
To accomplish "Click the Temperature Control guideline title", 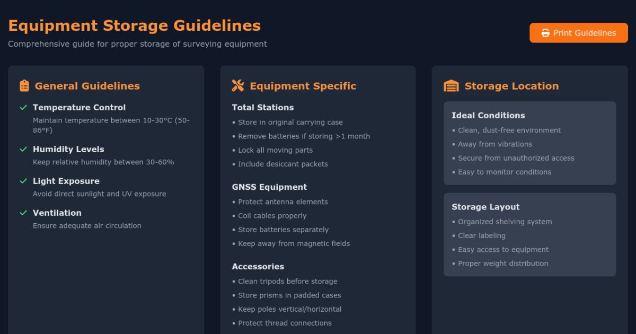I will (x=79, y=108).
